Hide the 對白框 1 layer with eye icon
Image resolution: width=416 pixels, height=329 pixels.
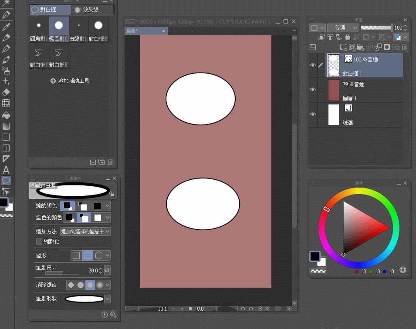312,65
